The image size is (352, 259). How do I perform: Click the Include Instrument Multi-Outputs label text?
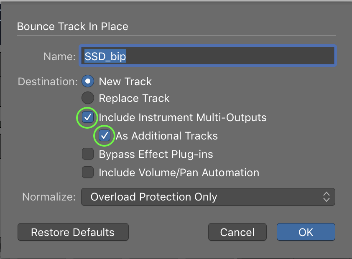(x=183, y=118)
